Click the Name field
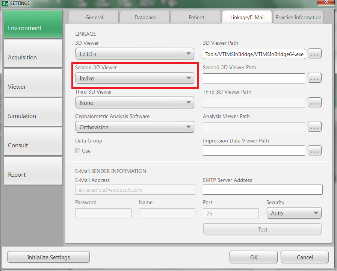The width and height of the screenshot is (337, 271). click(x=167, y=213)
